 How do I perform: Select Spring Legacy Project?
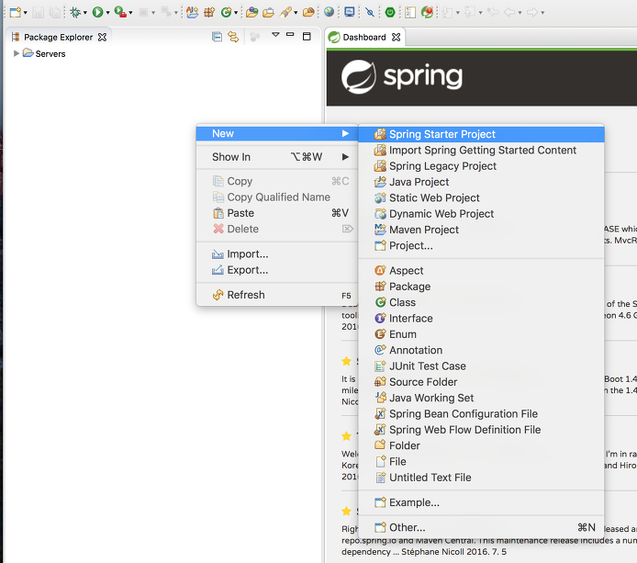point(481,166)
